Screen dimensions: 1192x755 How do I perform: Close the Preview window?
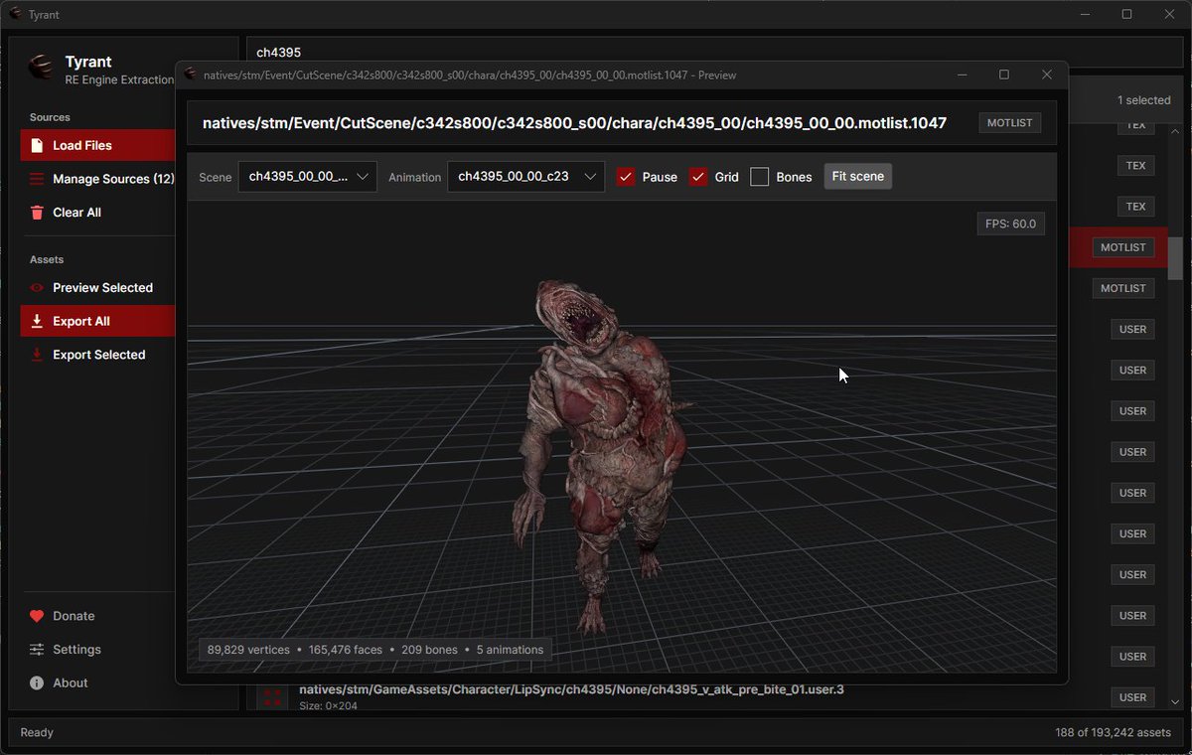1047,75
